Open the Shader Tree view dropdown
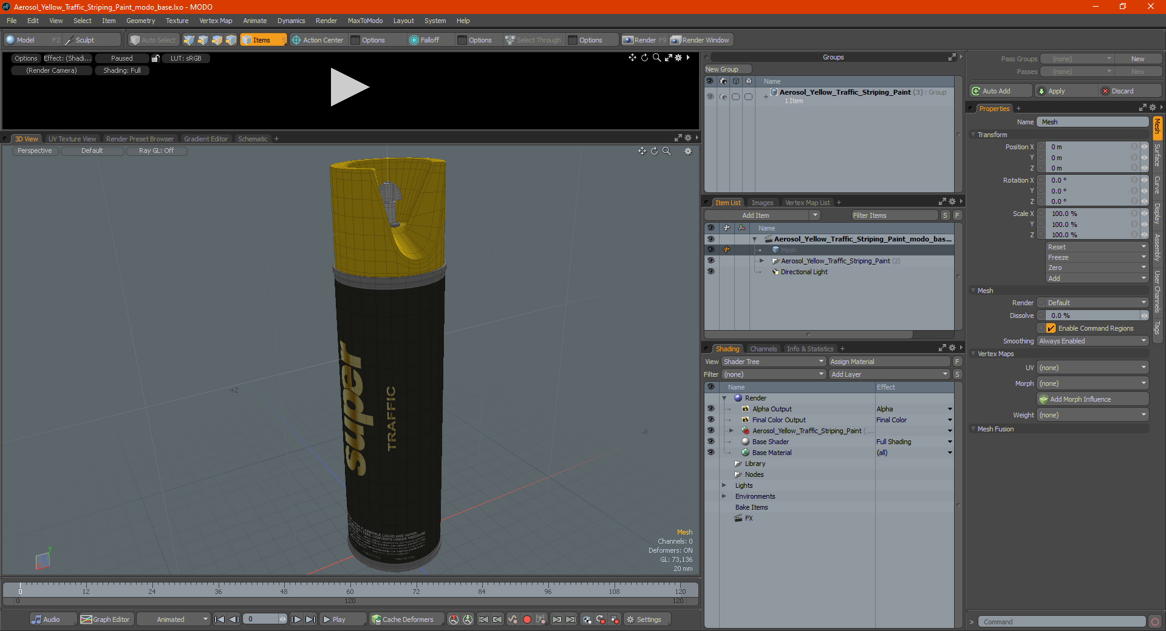This screenshot has width=1166, height=631. 773,362
